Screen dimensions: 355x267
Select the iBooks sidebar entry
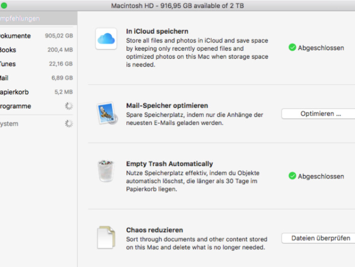coord(8,50)
